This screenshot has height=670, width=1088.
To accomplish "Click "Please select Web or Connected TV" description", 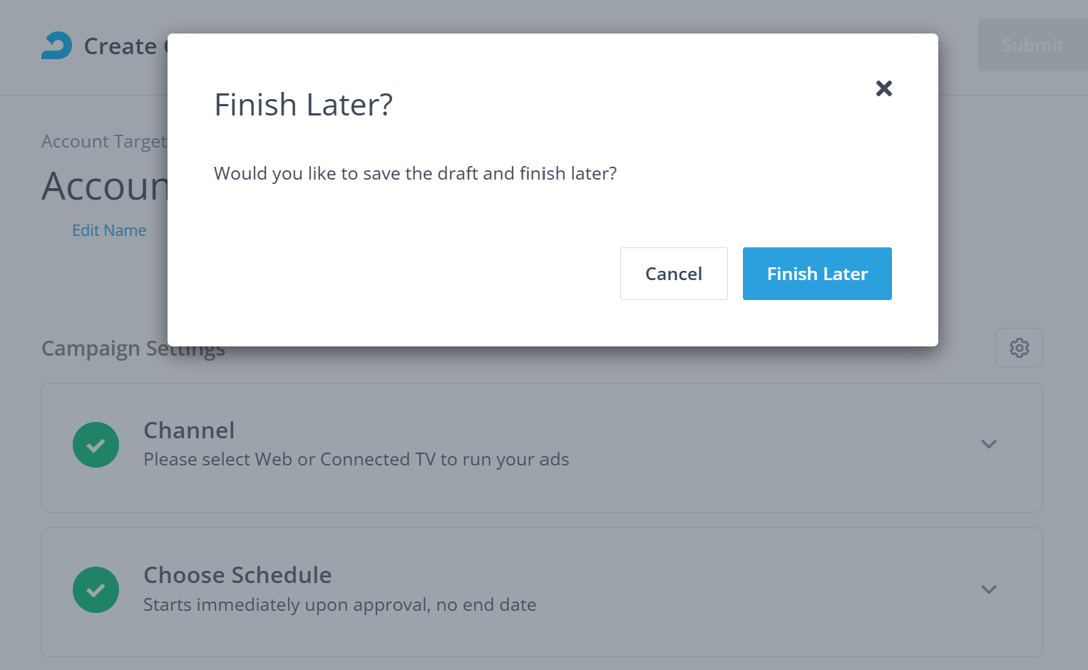I will point(356,460).
